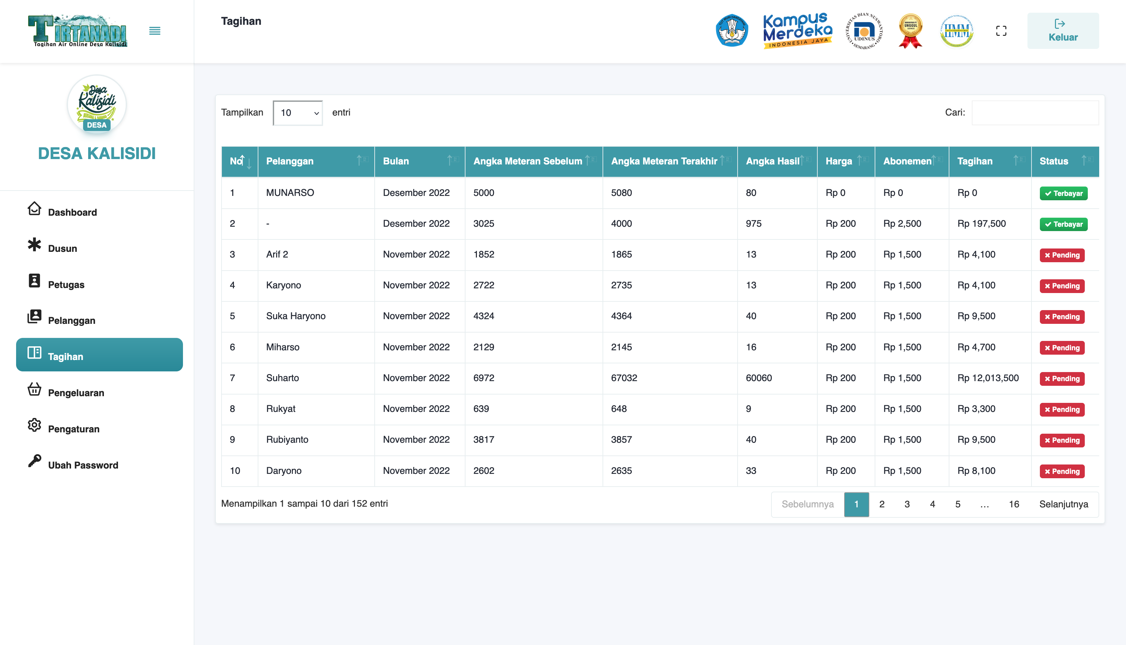Click the Tirtanadi logo in the header
This screenshot has height=645, width=1126.
[x=77, y=30]
